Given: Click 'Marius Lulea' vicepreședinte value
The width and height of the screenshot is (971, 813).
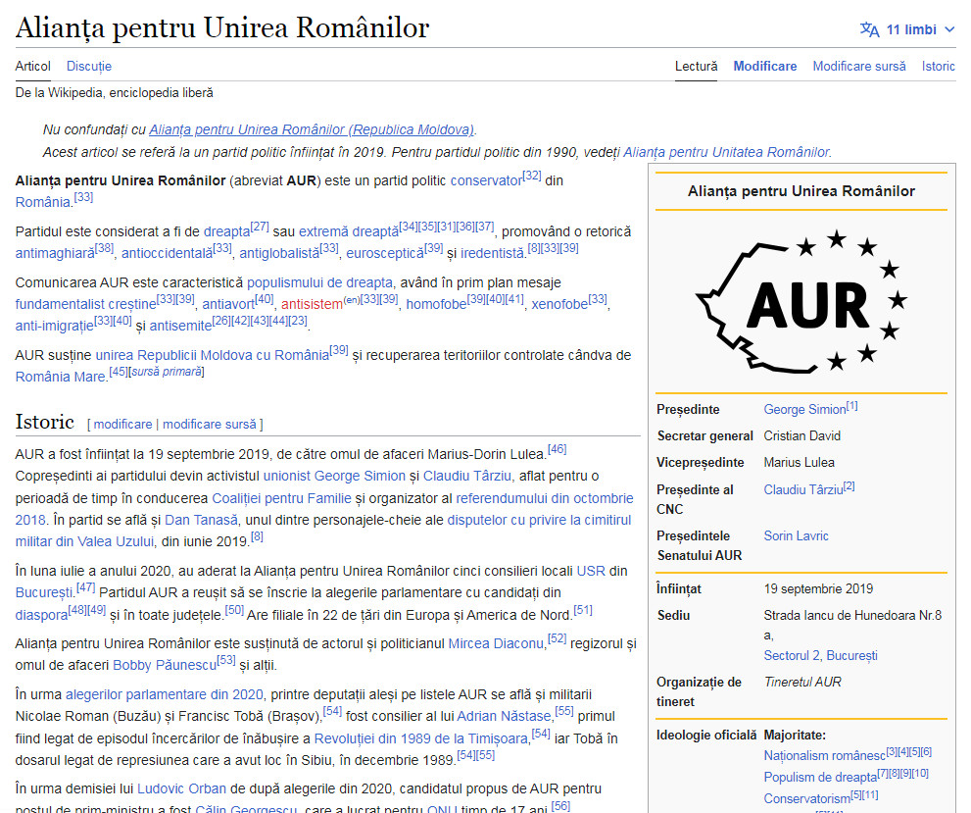Looking at the screenshot, I should tap(799, 463).
